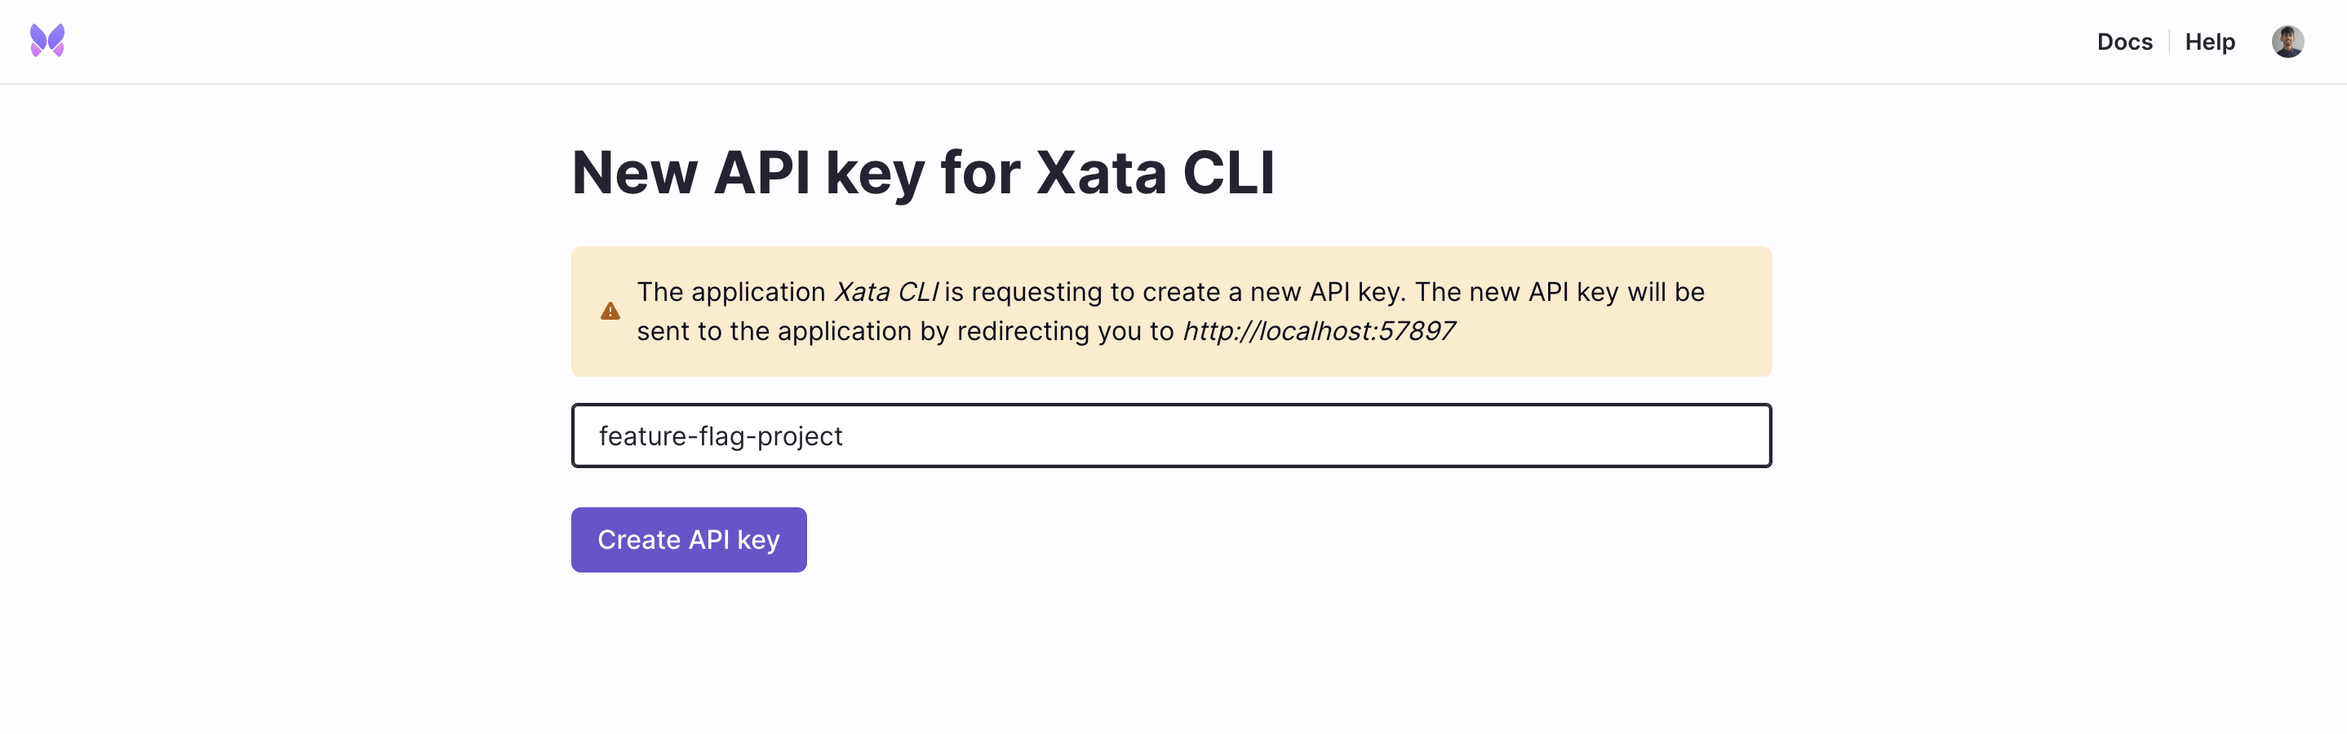The width and height of the screenshot is (2347, 734).
Task: Click the Create API key button
Action: tap(689, 540)
